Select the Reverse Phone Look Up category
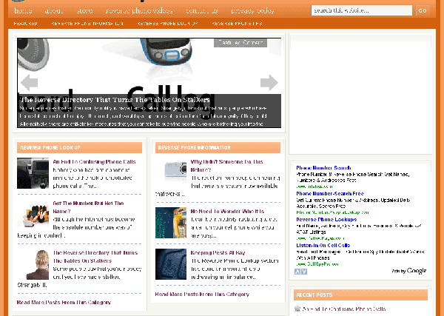Screen dimensions: 444x316 (167, 24)
